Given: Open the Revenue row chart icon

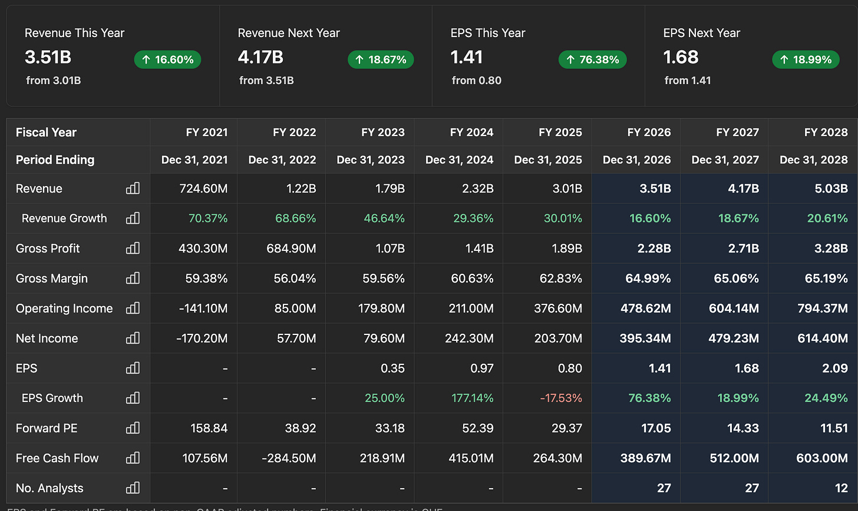Looking at the screenshot, I should [133, 188].
